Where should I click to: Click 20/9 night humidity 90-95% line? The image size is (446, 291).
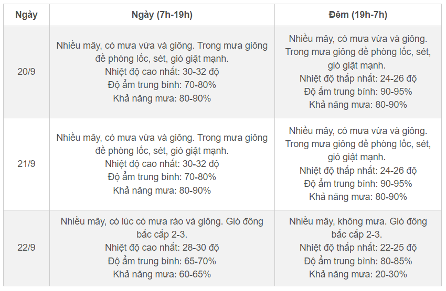point(358,92)
